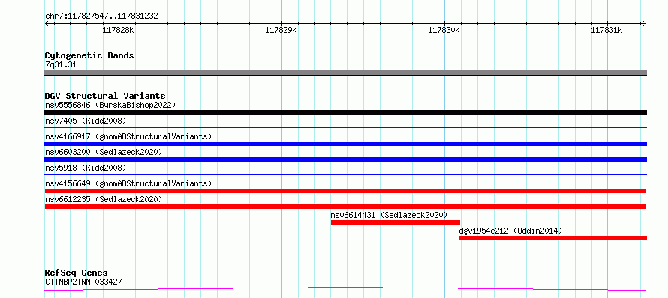The width and height of the screenshot is (668, 298).
Task: Click the chr7:117827547..117831232 coordinate text
Action: click(x=101, y=16)
